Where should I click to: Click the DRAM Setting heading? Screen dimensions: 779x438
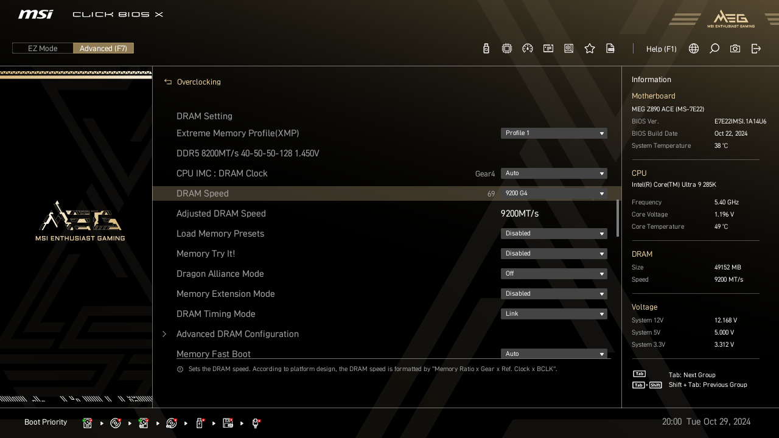pos(204,116)
